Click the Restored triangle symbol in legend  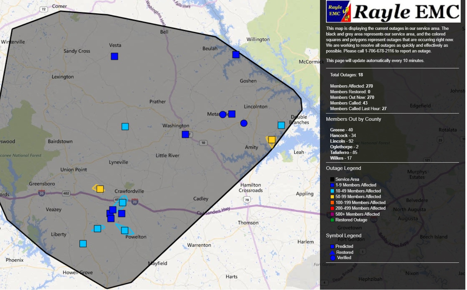tap(332, 252)
